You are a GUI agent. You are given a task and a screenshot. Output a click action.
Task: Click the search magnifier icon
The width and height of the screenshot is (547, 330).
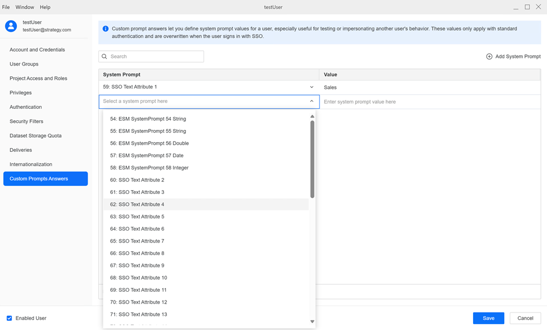click(x=104, y=56)
